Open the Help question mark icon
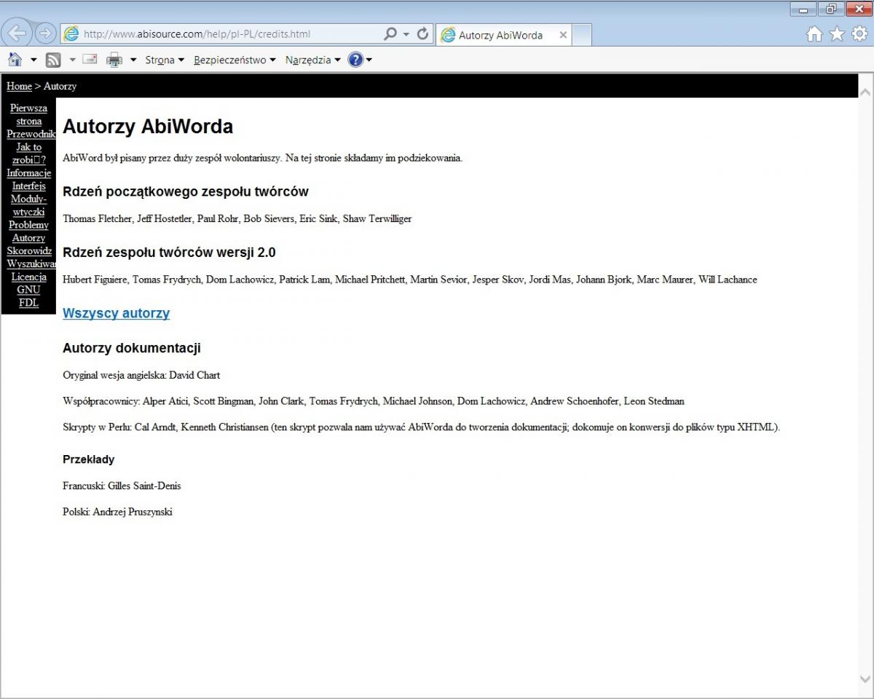 pyautogui.click(x=355, y=60)
